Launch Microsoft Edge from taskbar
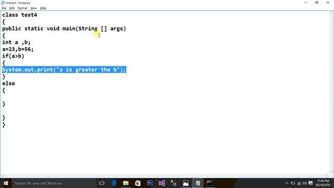Screen dimensions: 334x188 pos(114,183)
